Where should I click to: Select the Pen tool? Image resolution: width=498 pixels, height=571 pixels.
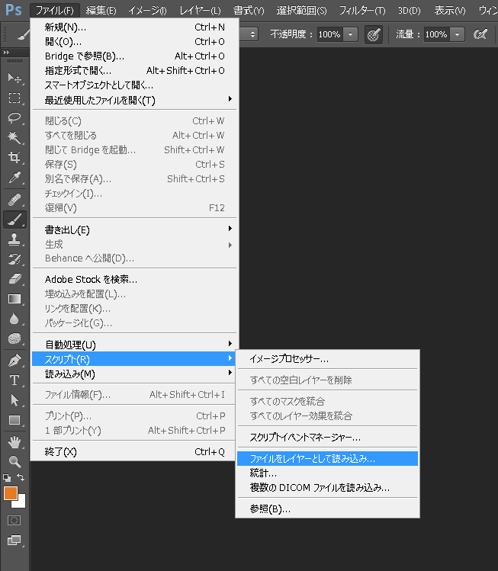(14, 361)
